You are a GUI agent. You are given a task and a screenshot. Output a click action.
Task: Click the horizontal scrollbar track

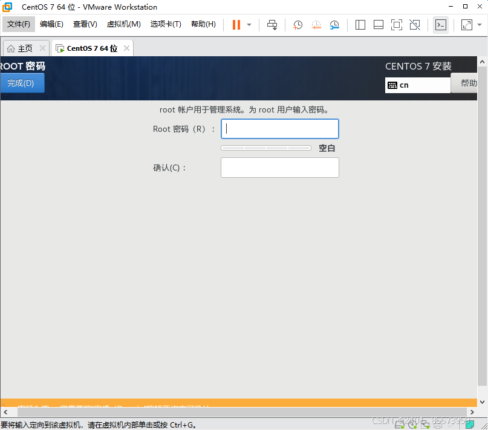[242, 412]
